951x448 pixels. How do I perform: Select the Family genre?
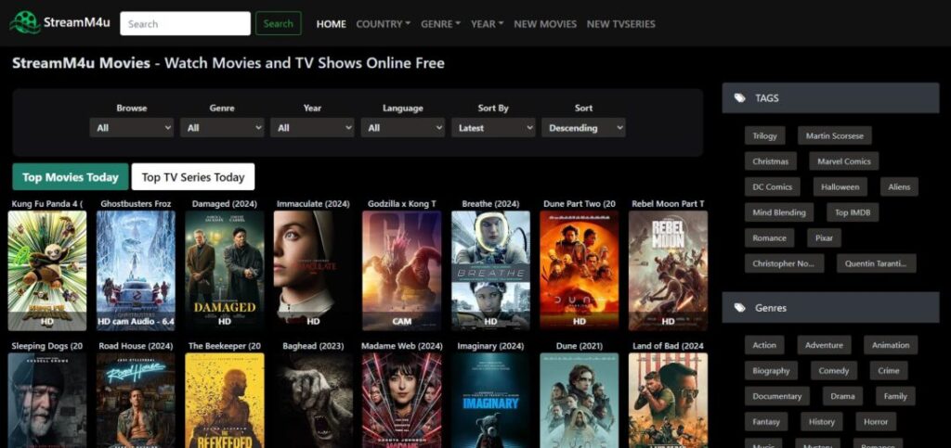[x=895, y=396]
